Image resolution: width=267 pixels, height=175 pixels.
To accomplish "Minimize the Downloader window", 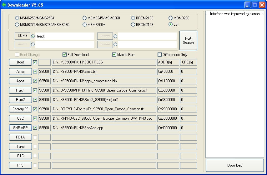I will (248, 5).
